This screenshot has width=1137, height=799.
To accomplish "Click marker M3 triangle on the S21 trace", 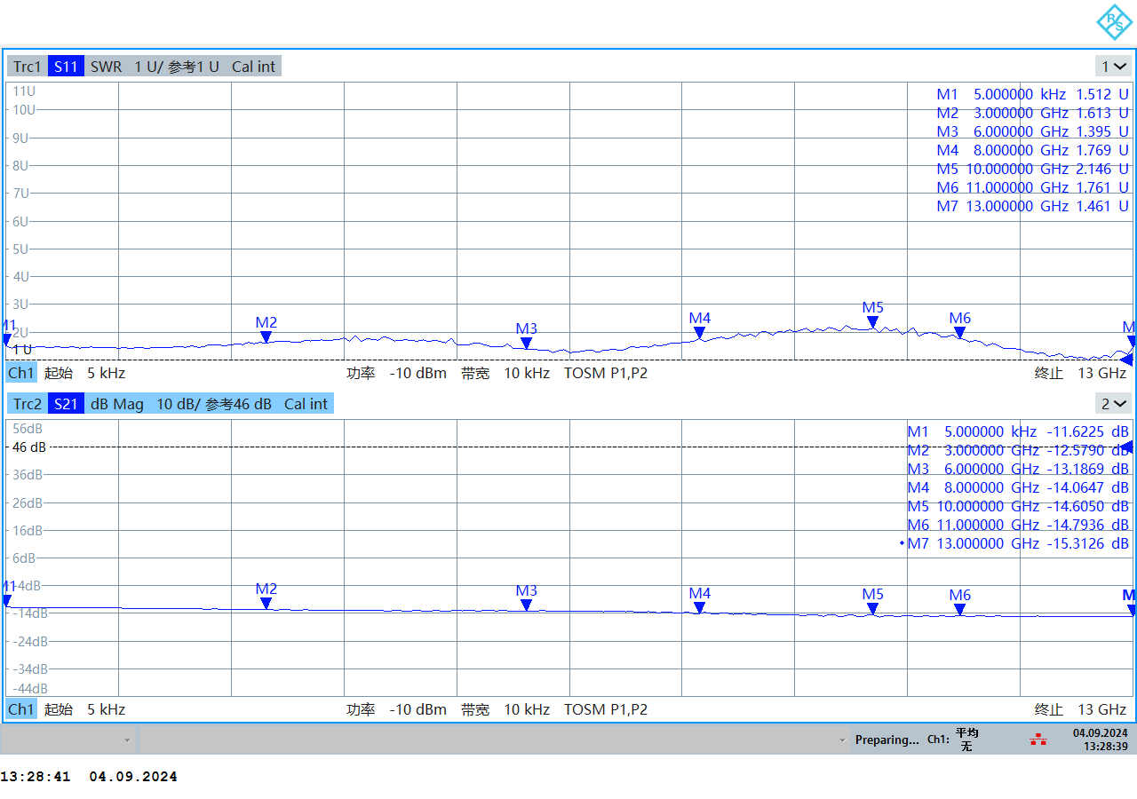I will (x=526, y=605).
